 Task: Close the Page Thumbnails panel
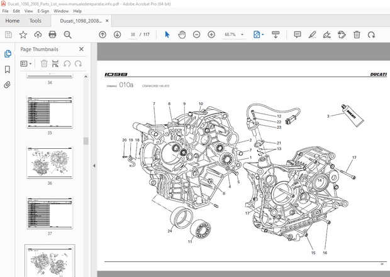point(81,49)
